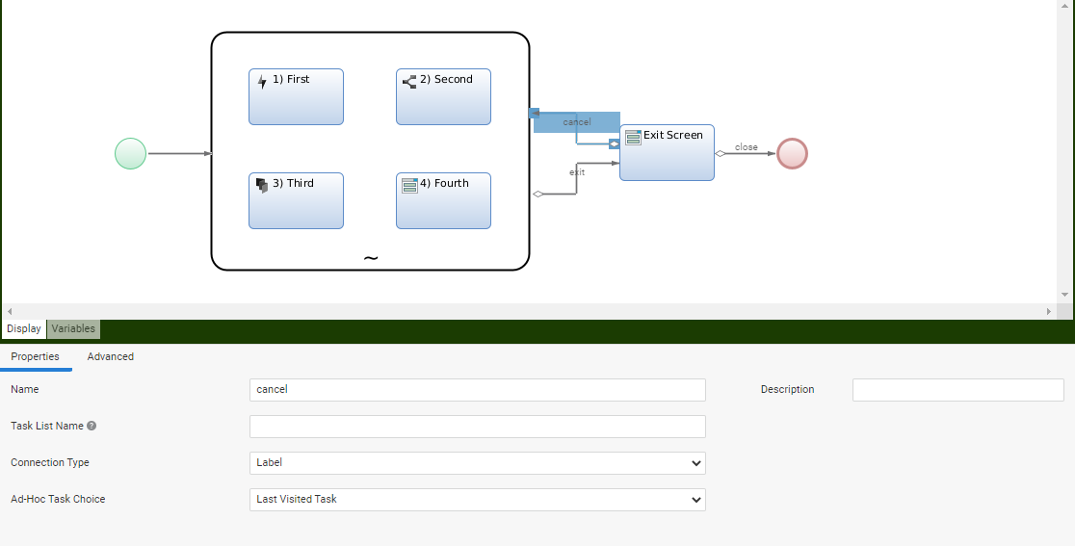1075x546 pixels.
Task: Click the arrow from start event to subprocess
Action: pyautogui.click(x=179, y=153)
